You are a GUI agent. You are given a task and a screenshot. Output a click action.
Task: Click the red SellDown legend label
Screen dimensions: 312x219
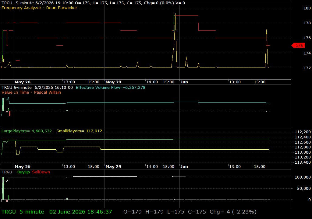coord(41,172)
